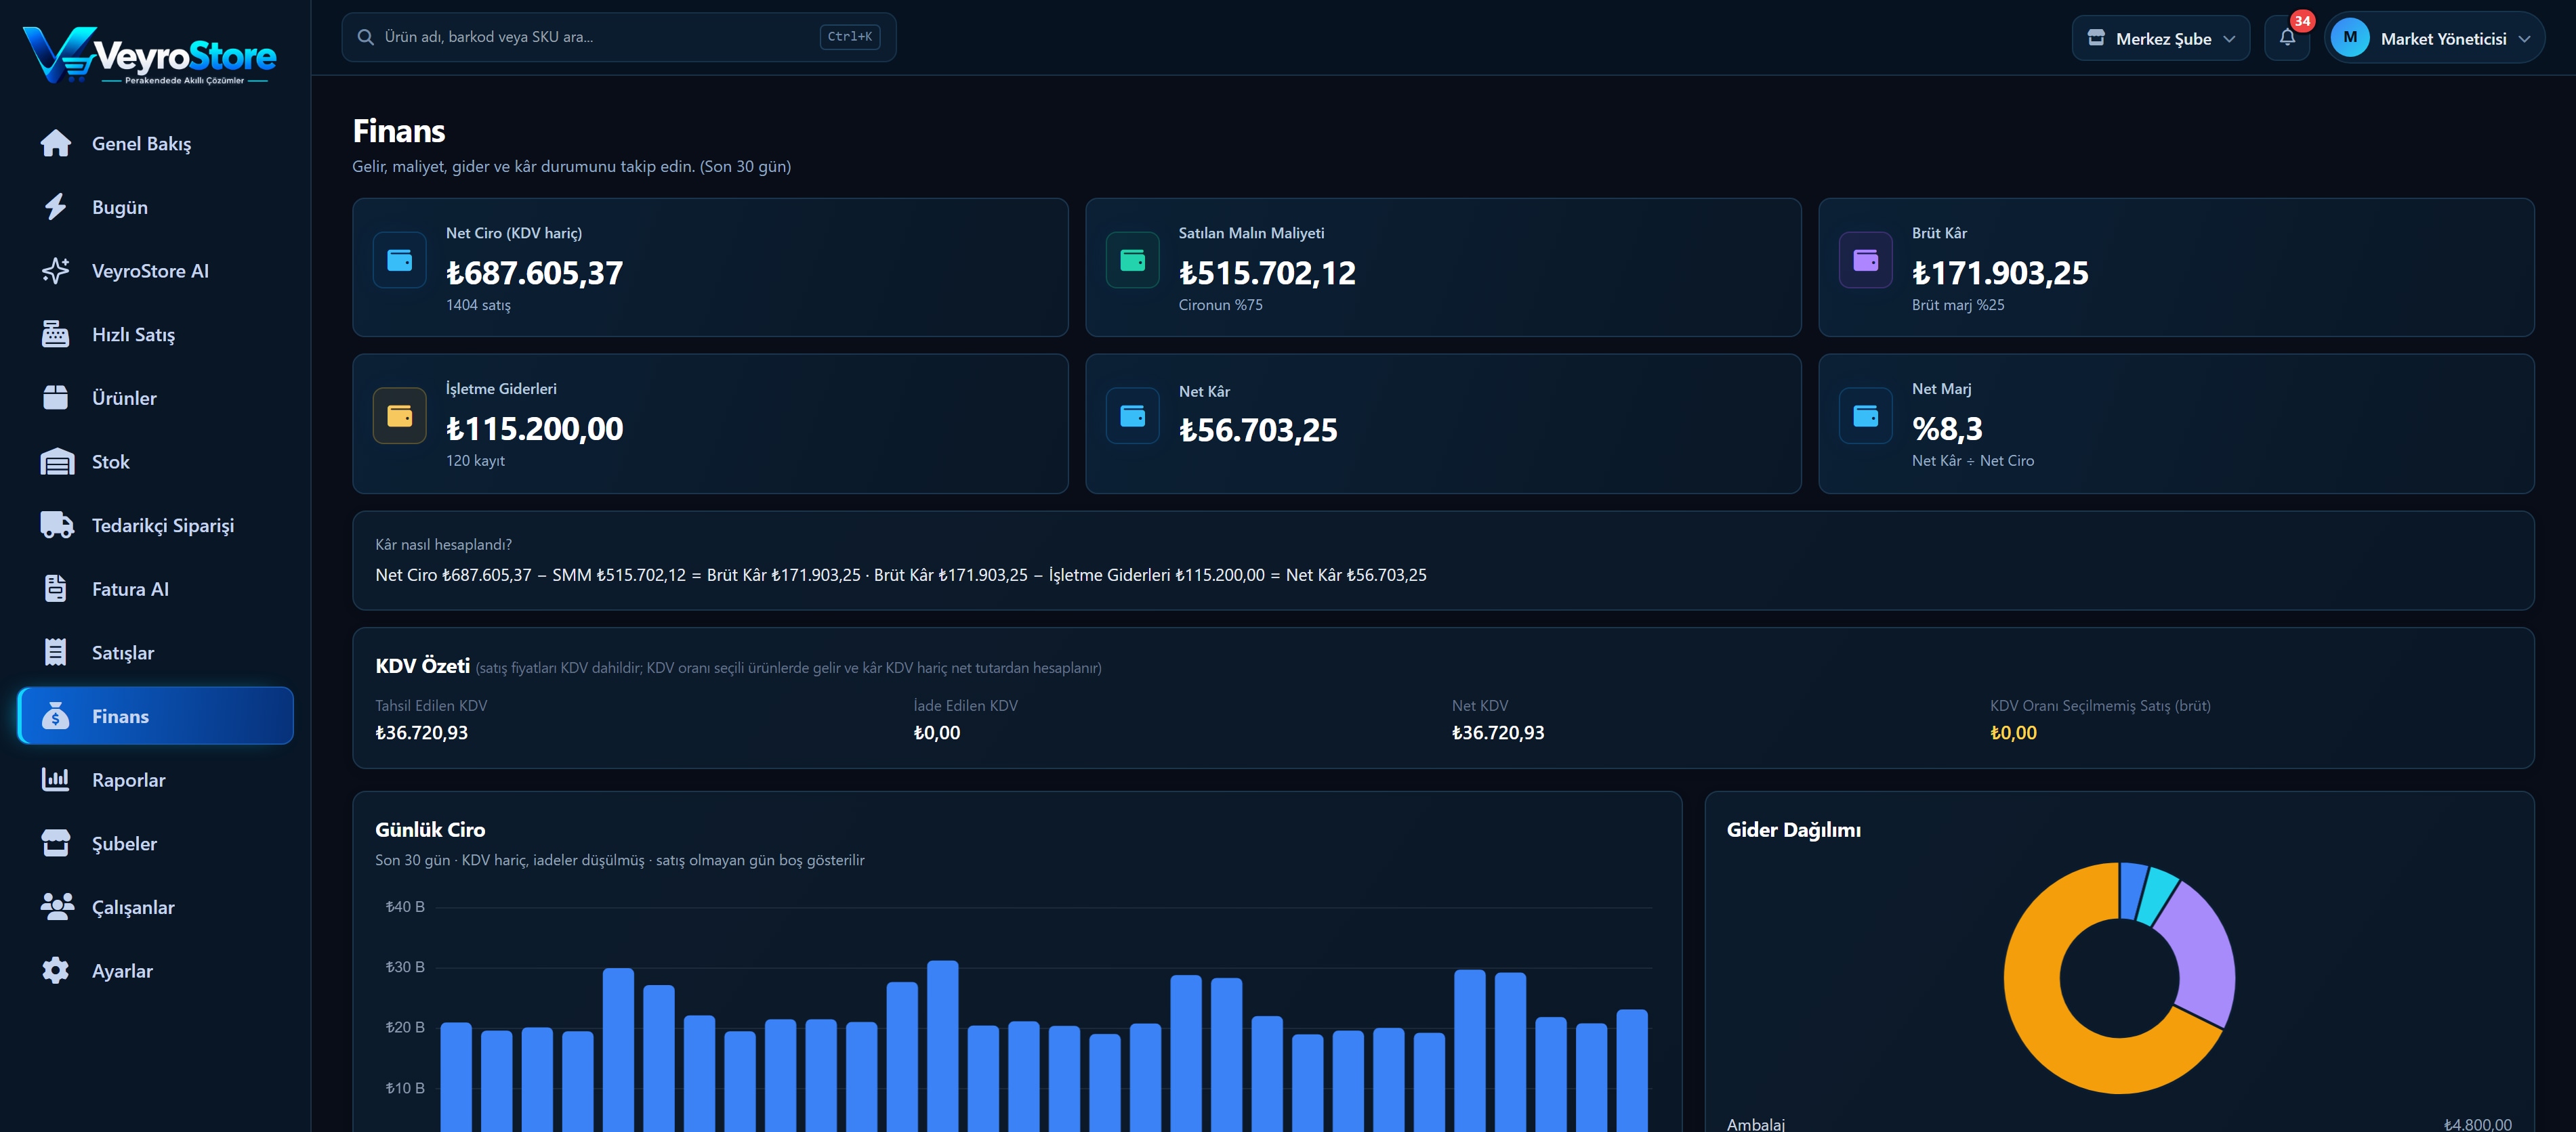2576x1132 pixels.
Task: Select the Satışlar menu item
Action: 156,653
